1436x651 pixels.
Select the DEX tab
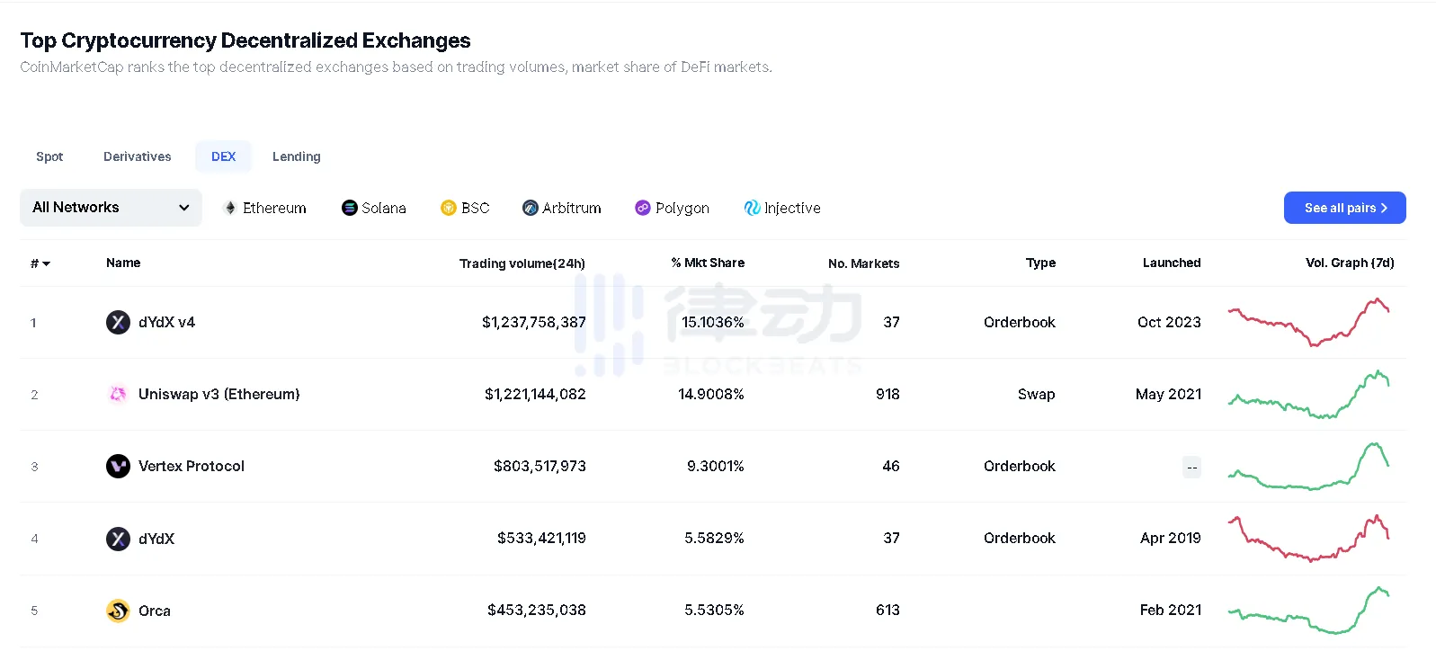(224, 156)
